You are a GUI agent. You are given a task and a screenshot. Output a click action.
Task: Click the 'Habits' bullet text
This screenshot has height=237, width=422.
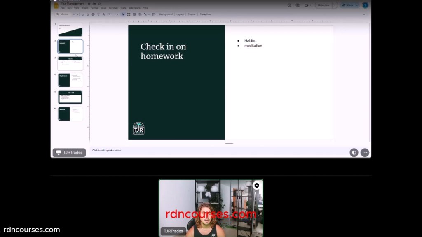249,41
